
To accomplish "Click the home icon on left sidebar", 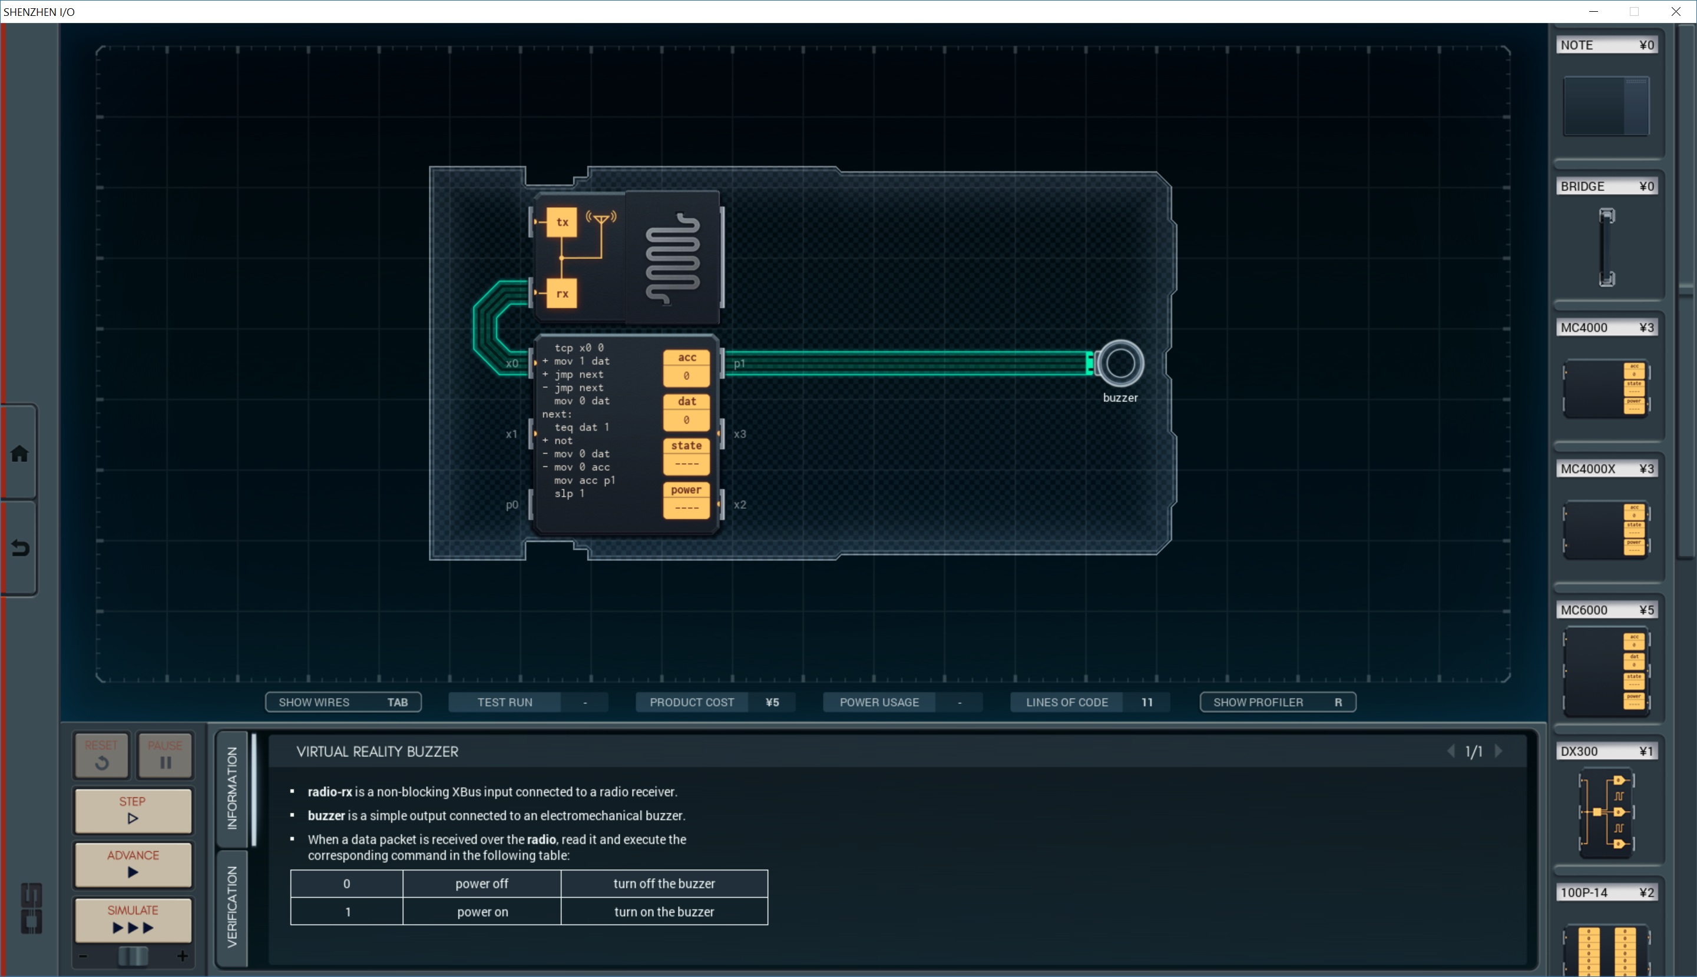I will click(19, 454).
